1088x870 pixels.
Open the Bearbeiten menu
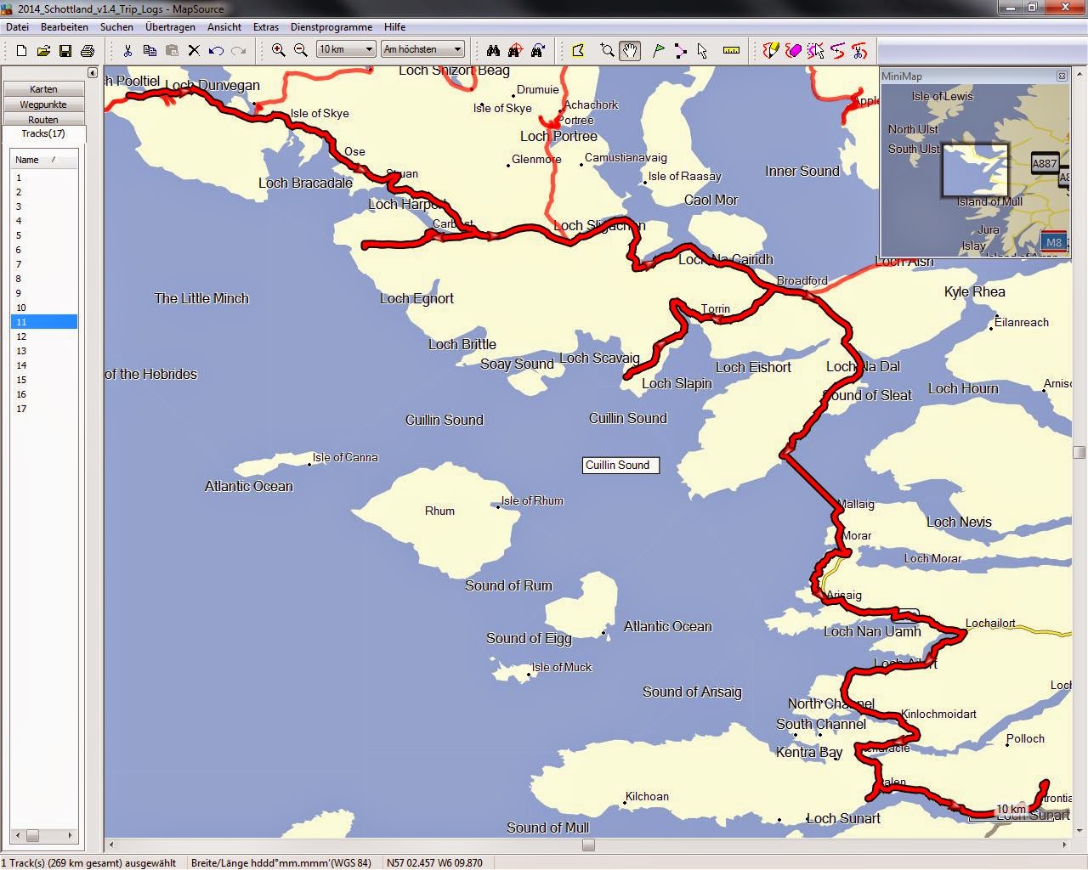point(65,27)
